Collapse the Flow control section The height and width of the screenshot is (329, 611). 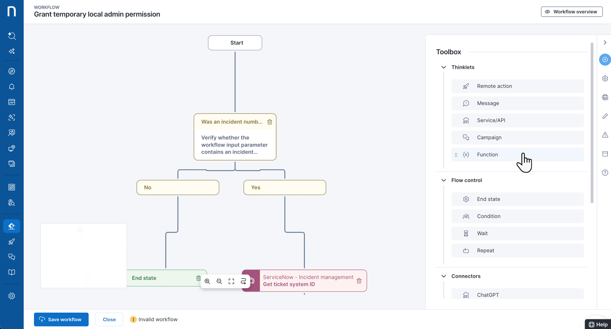tap(444, 180)
